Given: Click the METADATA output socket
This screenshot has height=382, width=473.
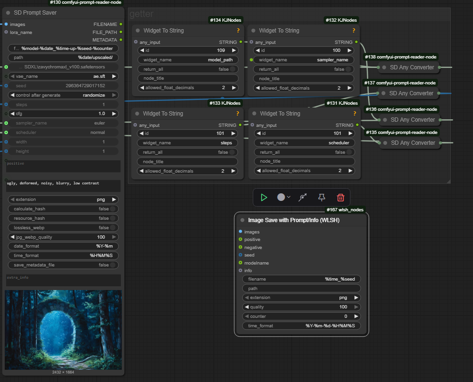Looking at the screenshot, I should click(x=121, y=40).
